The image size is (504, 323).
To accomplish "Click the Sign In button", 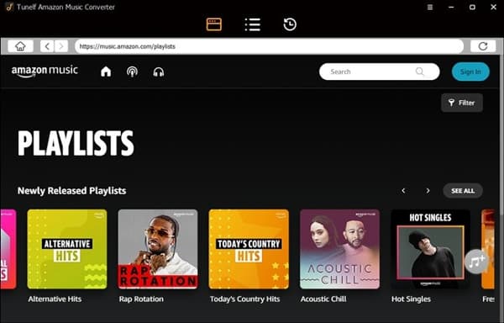I will point(470,71).
